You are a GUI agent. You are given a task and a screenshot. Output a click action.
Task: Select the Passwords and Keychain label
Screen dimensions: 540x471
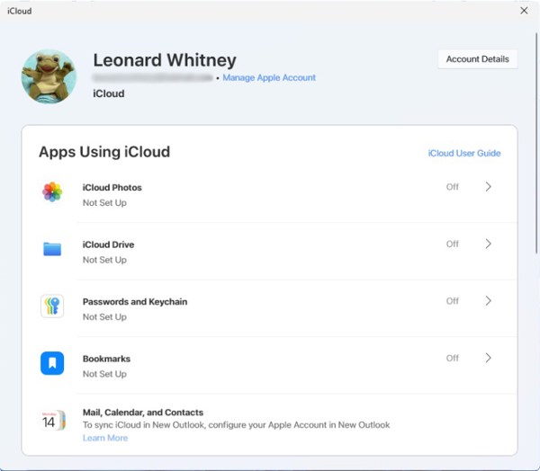[135, 302]
